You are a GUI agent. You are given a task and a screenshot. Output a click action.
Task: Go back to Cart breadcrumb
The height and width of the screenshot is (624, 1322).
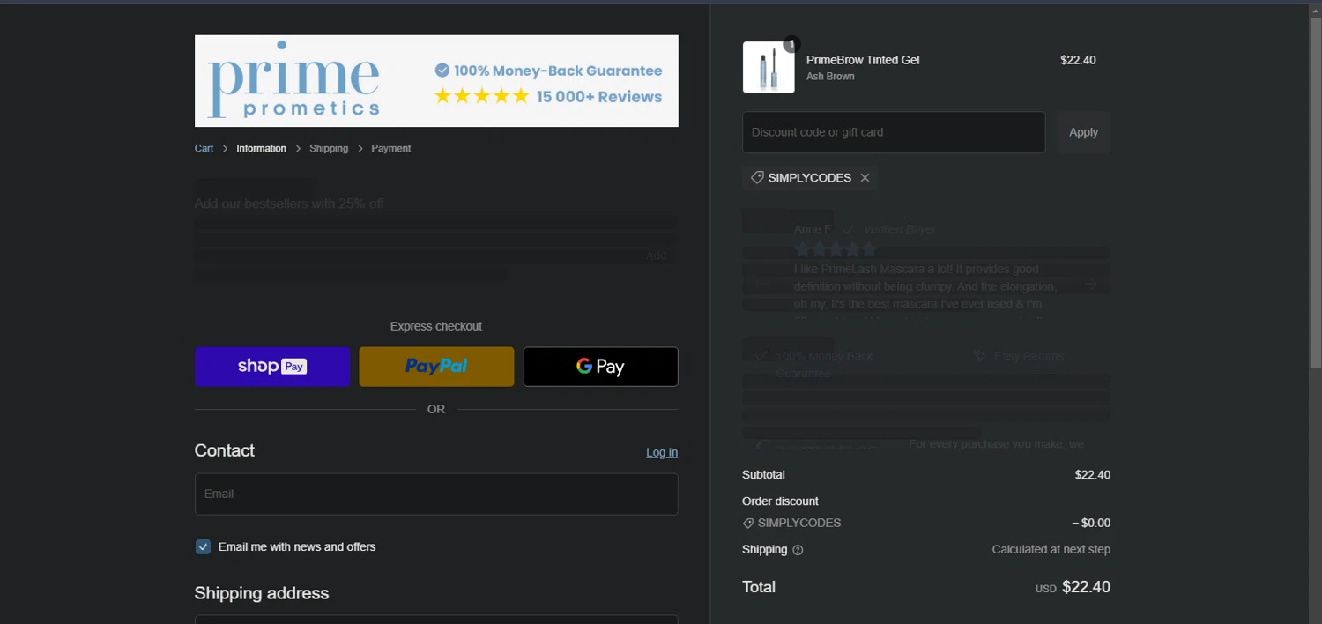pos(204,148)
